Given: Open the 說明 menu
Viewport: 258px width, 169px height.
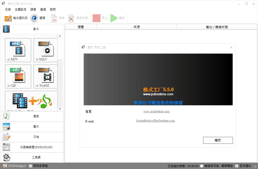Looking at the screenshot, I should point(53,10).
